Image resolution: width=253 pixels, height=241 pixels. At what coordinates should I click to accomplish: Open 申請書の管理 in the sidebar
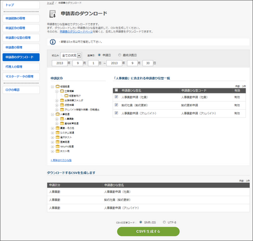(21, 47)
